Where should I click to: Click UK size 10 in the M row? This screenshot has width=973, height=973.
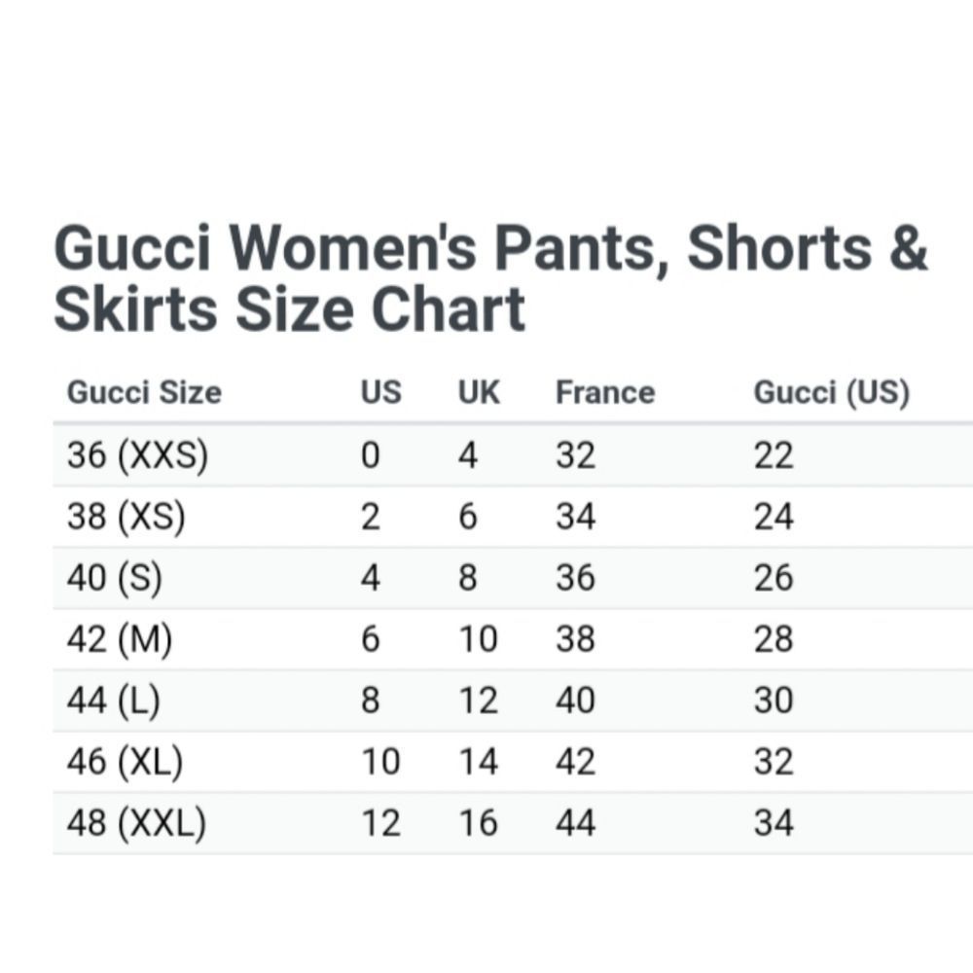click(478, 639)
